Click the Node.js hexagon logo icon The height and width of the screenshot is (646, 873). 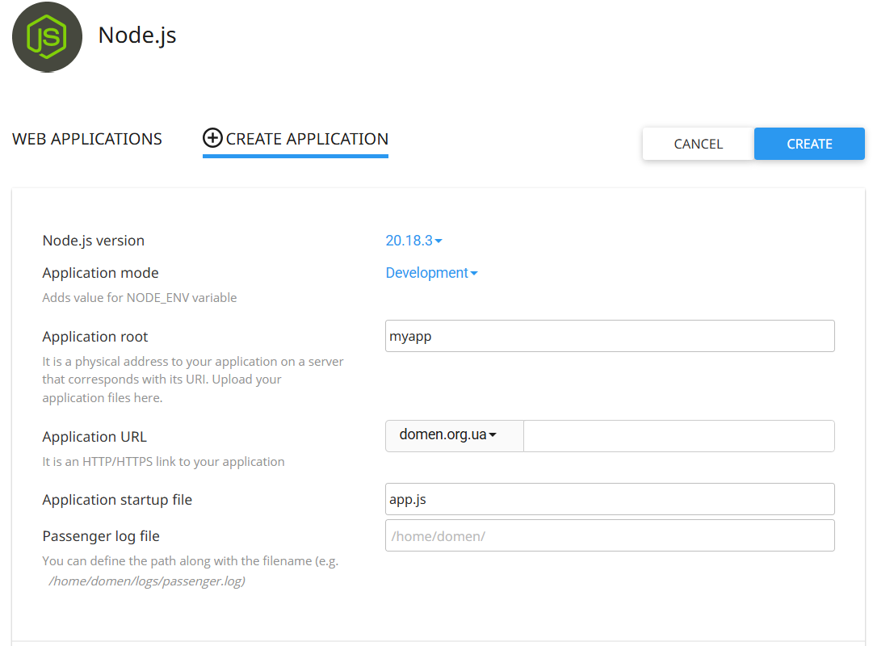48,37
